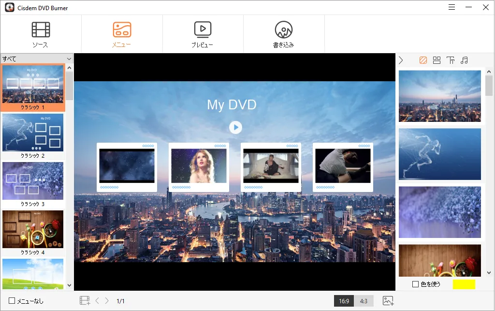Toggle the 色を使う checkbox
The height and width of the screenshot is (311, 495).
(x=415, y=284)
